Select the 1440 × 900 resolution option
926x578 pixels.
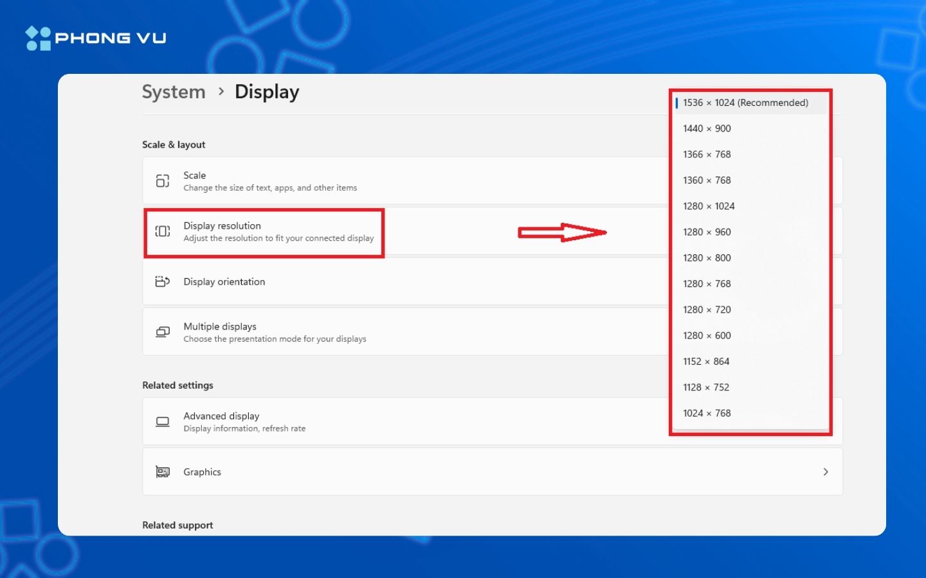[x=707, y=128]
